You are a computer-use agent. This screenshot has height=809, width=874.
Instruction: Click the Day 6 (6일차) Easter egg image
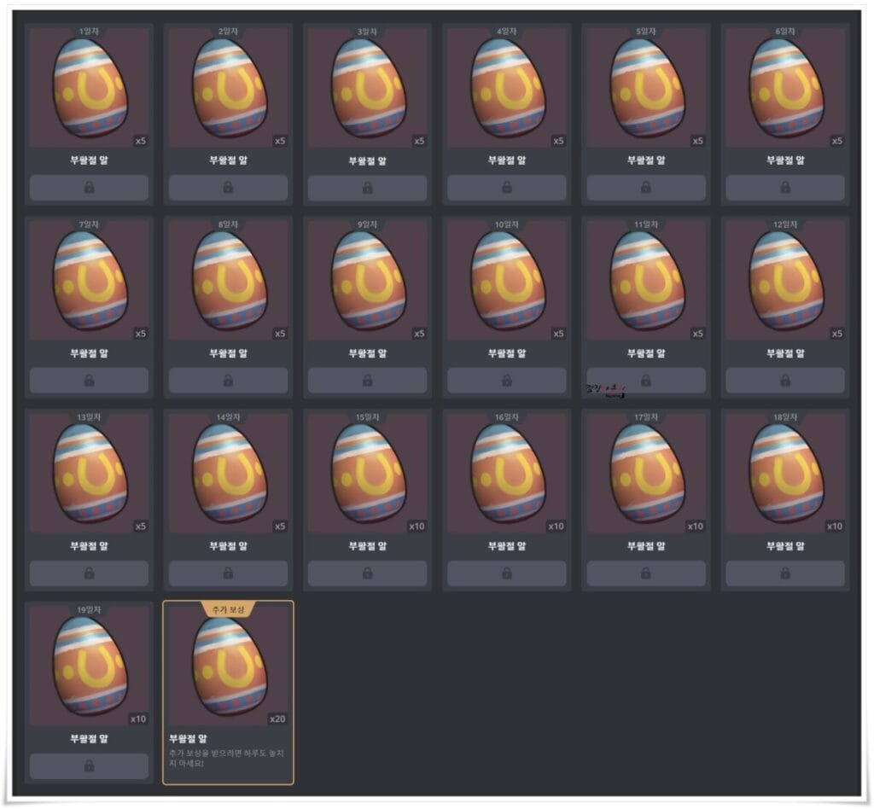[785, 88]
